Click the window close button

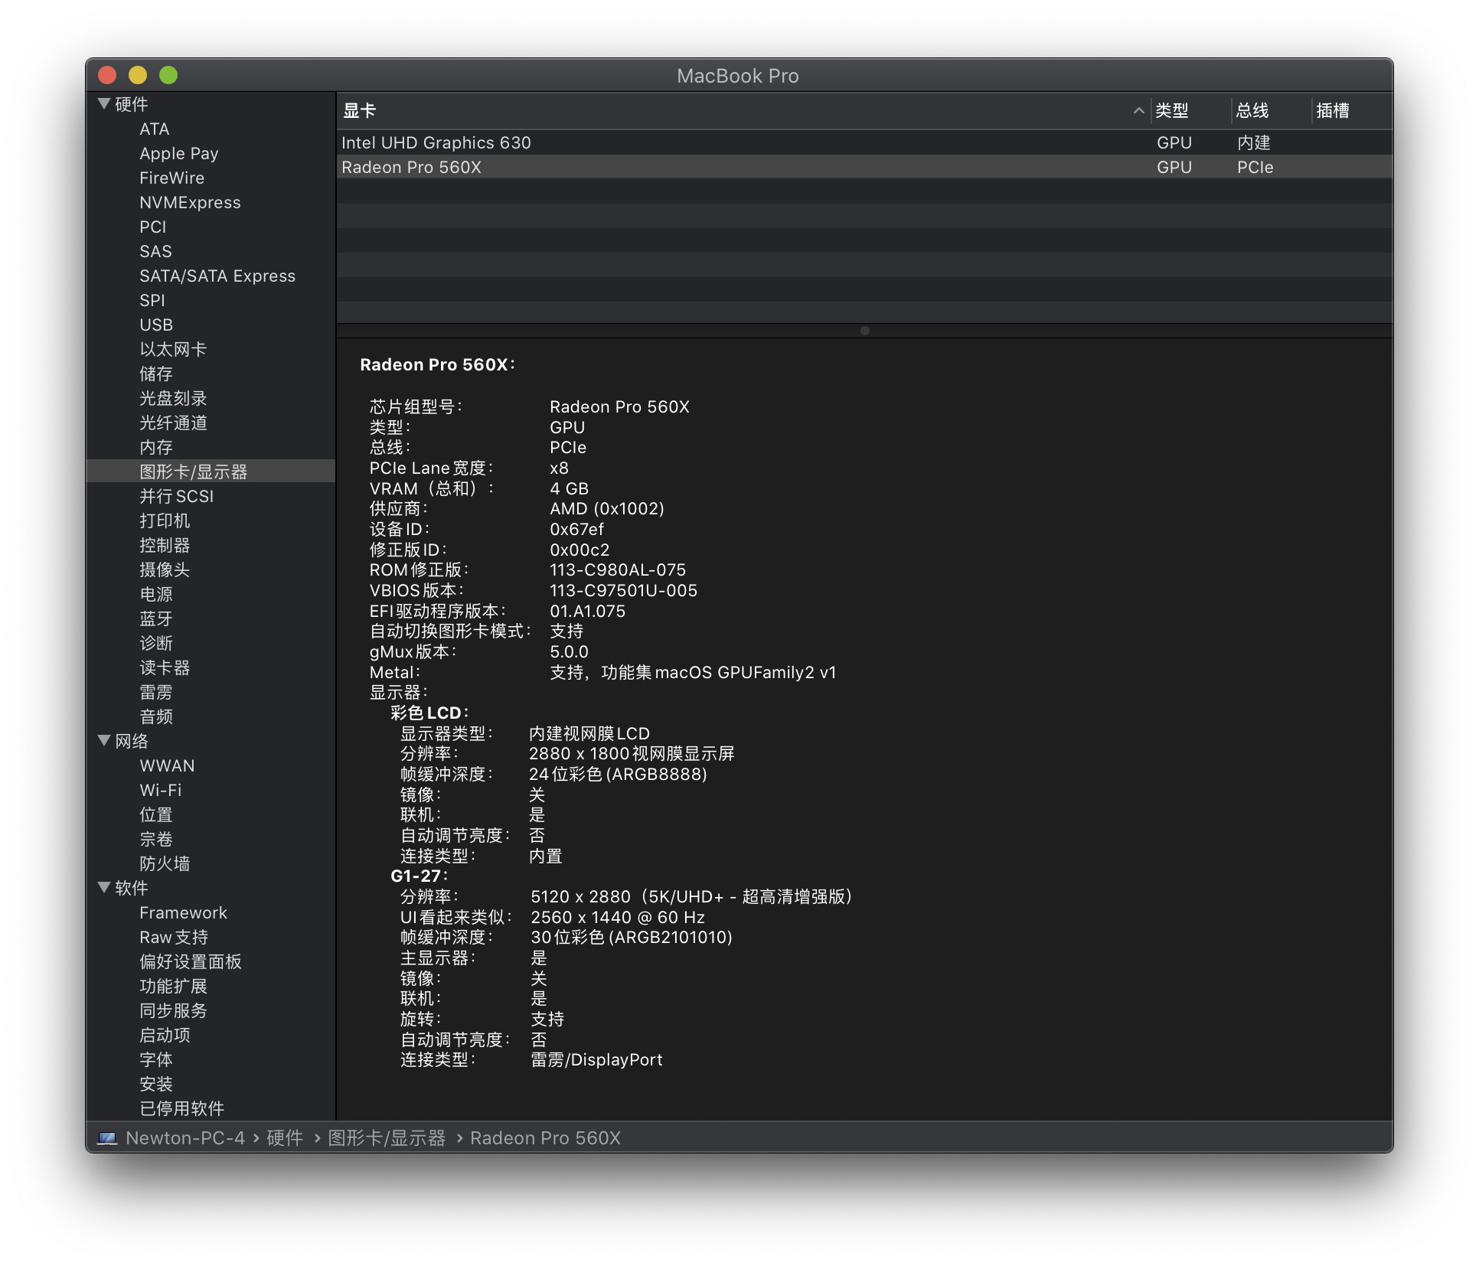107,75
